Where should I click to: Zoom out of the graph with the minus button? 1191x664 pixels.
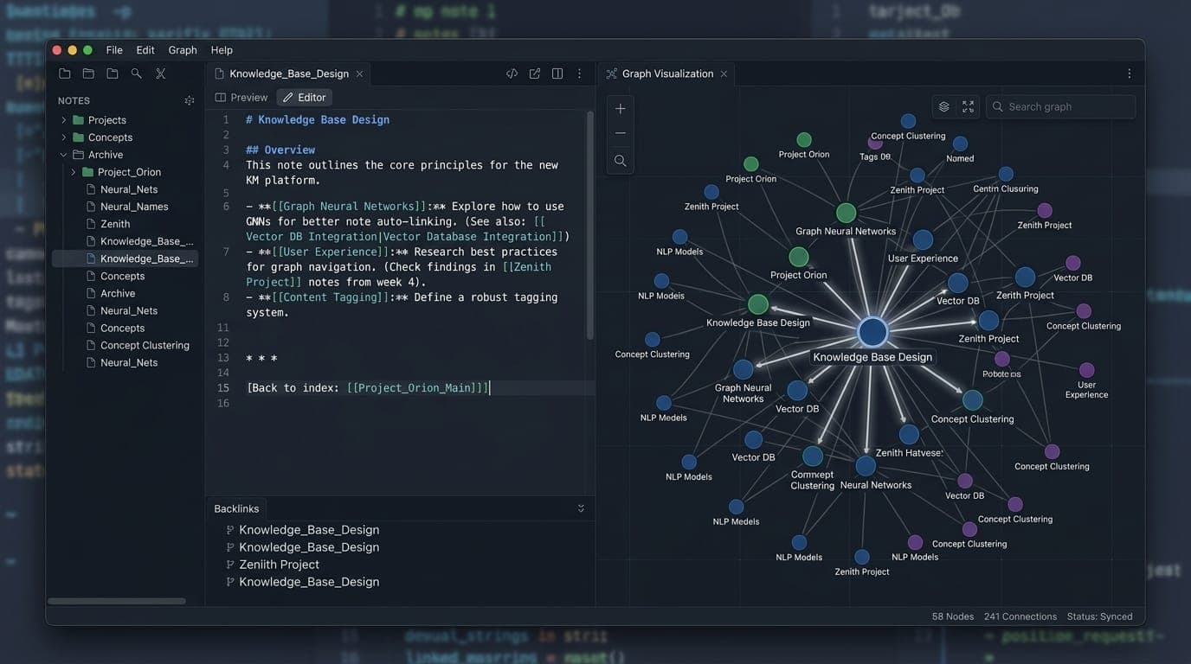click(621, 133)
